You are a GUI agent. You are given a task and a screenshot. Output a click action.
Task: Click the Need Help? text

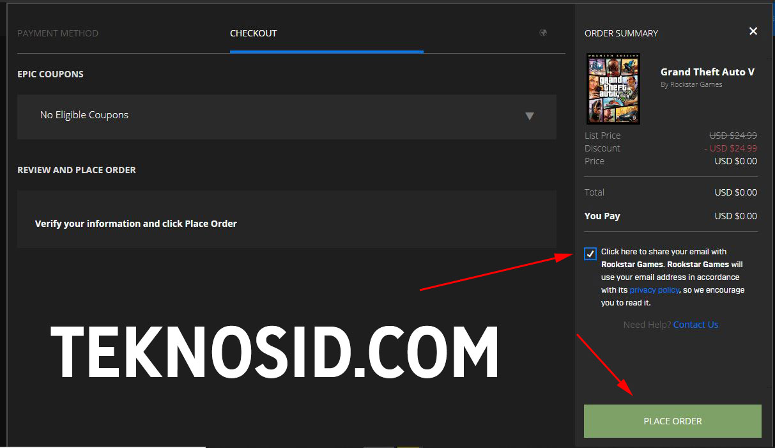point(647,325)
